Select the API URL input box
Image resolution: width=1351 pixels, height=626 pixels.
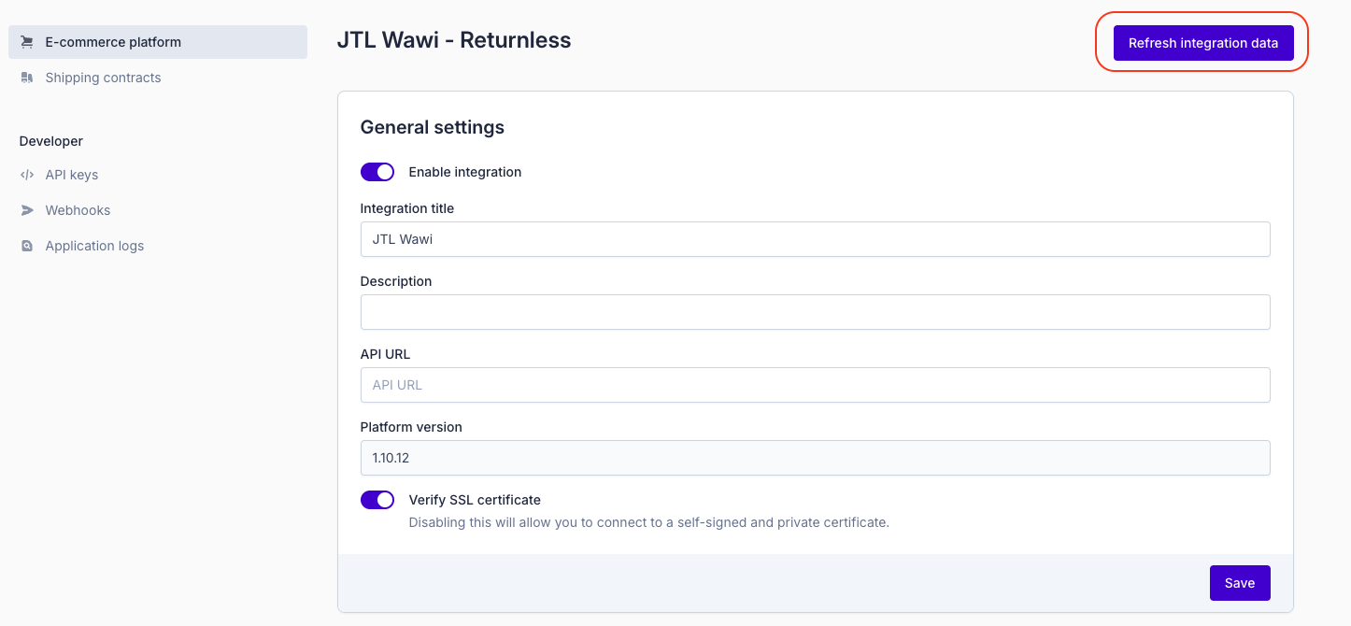pos(815,385)
